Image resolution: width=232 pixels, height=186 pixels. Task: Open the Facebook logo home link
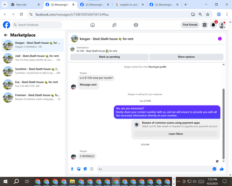coord(6,25)
